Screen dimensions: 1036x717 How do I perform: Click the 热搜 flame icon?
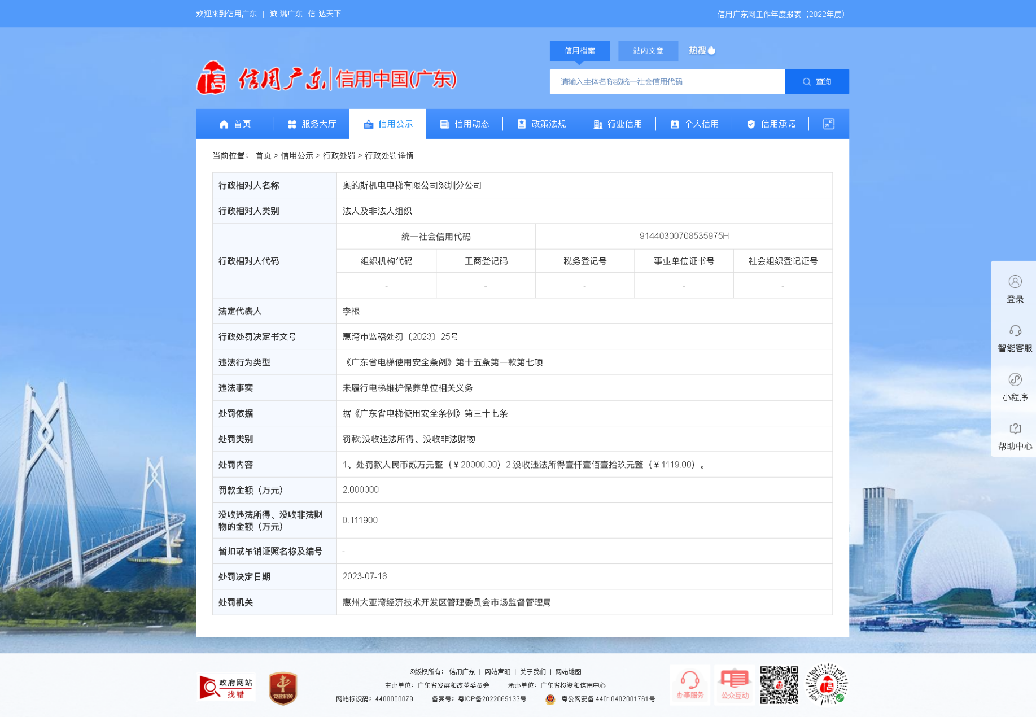tap(712, 50)
